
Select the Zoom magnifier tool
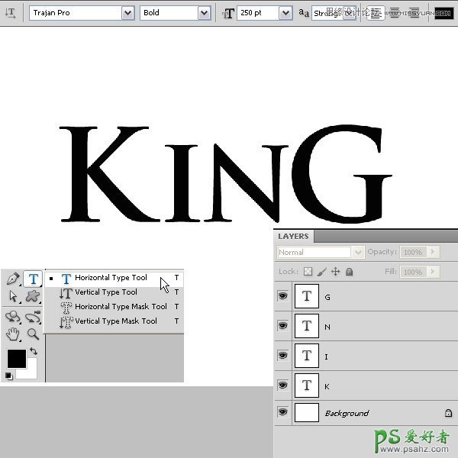coord(33,334)
